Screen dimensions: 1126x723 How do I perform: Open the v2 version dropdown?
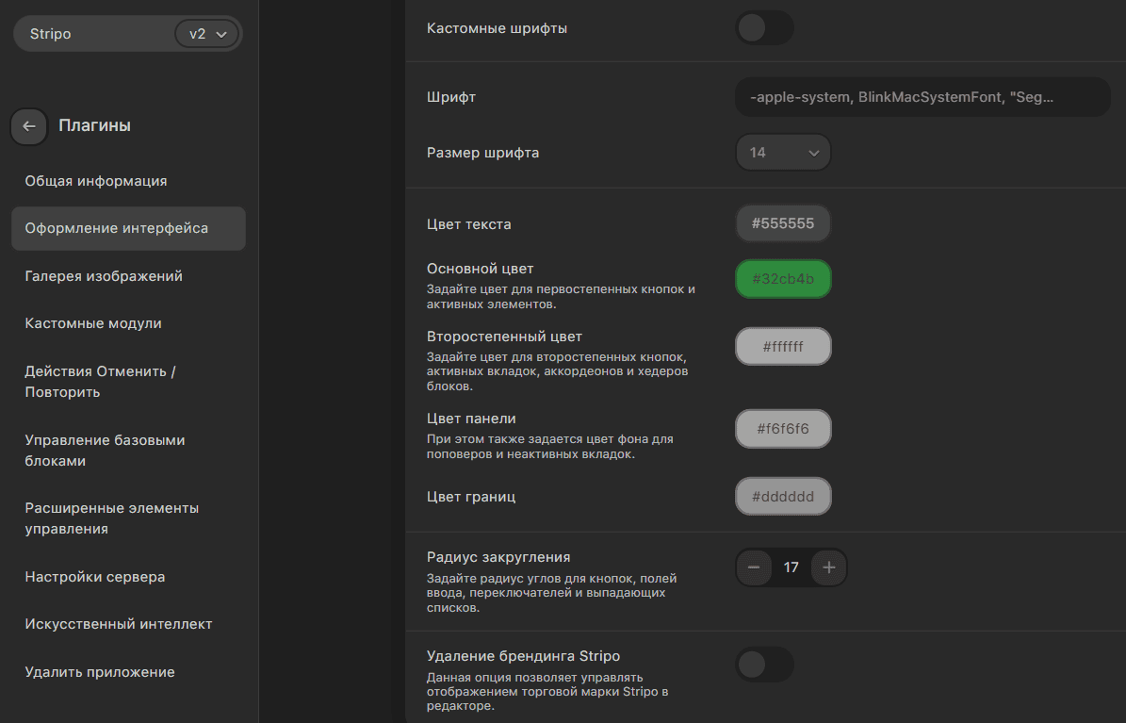pos(207,34)
